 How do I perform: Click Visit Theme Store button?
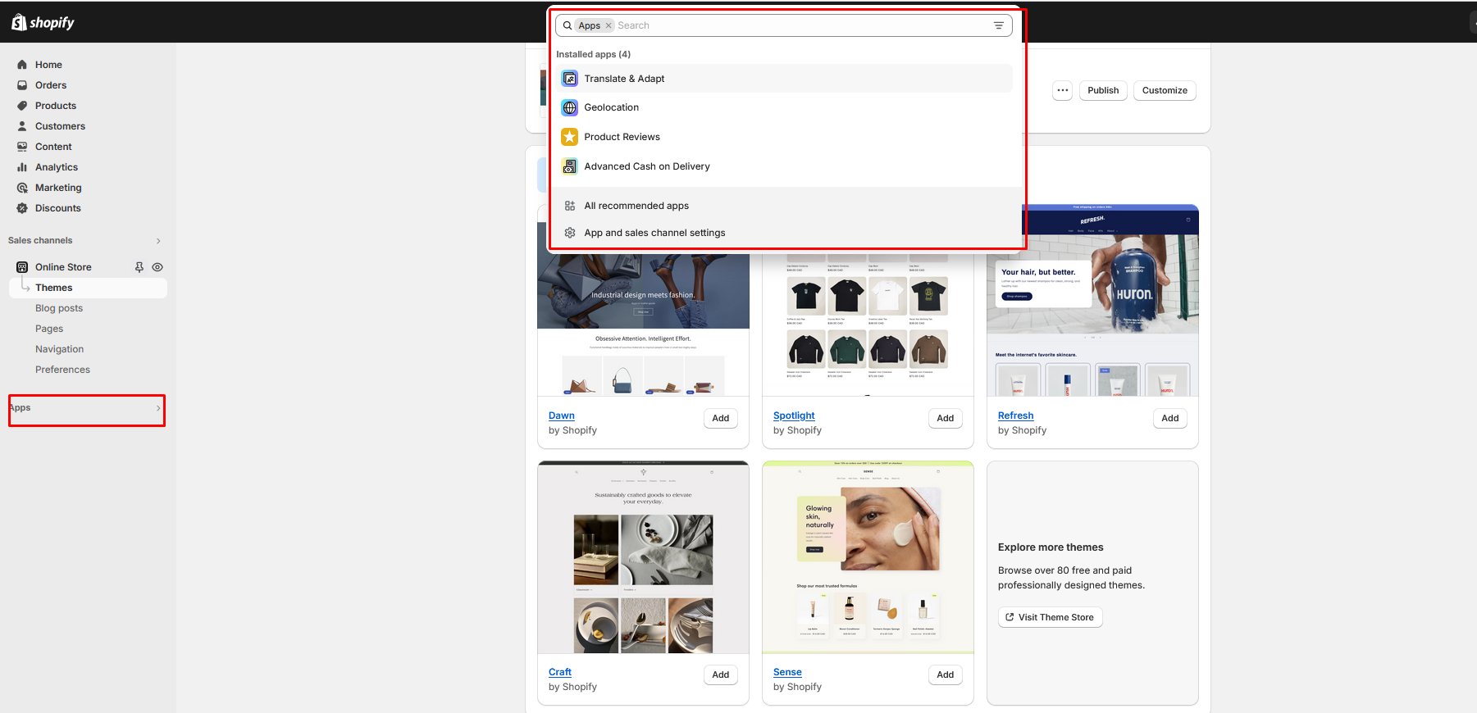(1051, 617)
